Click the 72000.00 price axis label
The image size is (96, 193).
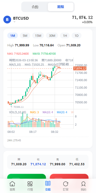click(x=81, y=65)
